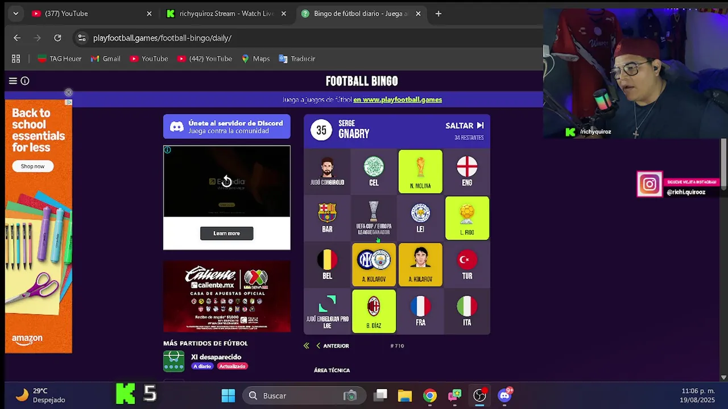The height and width of the screenshot is (409, 728).
Task: Select the Belgium (BEL) flag cell
Action: tap(327, 265)
